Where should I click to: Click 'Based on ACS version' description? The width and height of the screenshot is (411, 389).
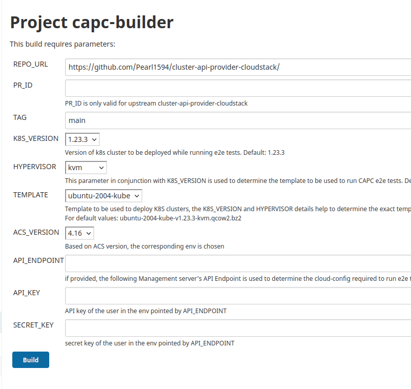tap(145, 247)
